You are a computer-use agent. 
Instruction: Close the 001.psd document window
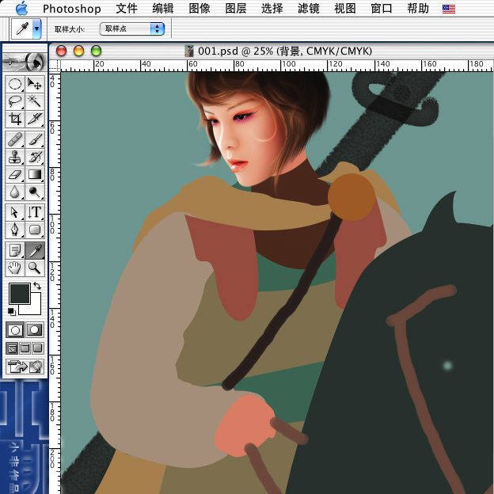[x=61, y=51]
